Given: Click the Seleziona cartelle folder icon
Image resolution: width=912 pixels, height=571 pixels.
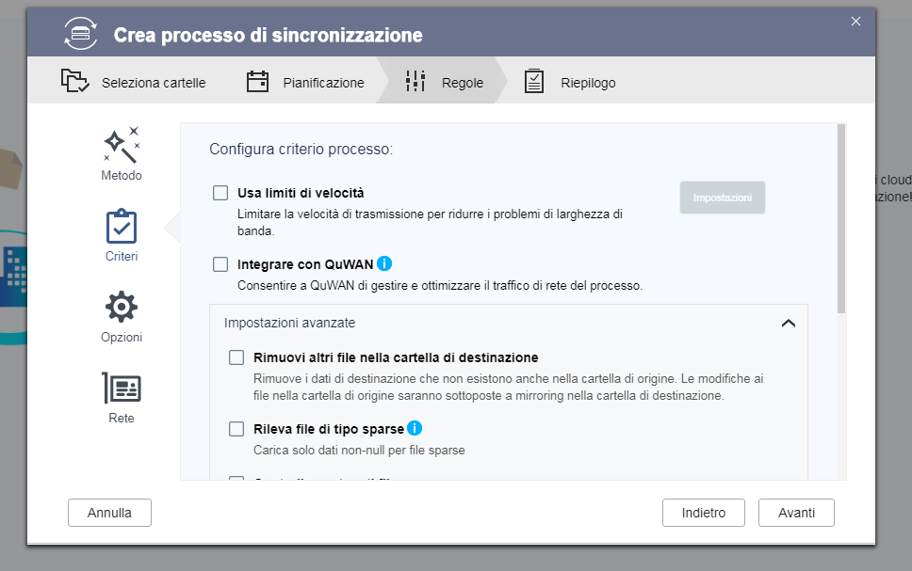Looking at the screenshot, I should (75, 82).
